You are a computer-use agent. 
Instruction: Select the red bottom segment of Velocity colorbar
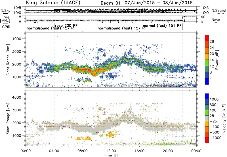207,140
